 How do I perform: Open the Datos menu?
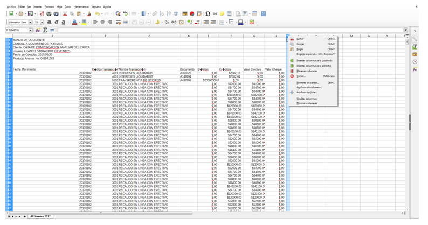coord(68,7)
